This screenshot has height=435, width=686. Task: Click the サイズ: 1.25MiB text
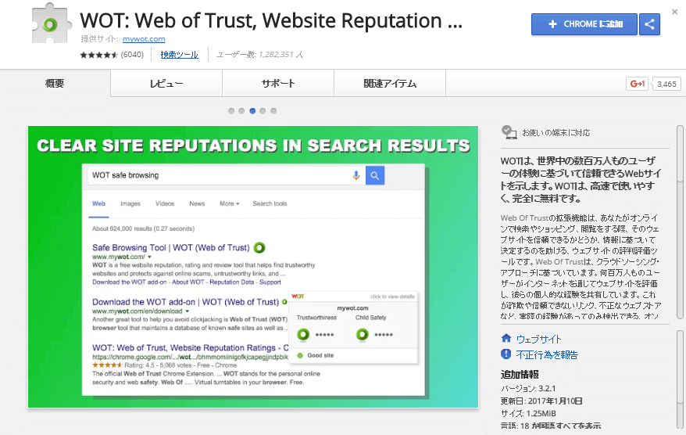coord(528,414)
